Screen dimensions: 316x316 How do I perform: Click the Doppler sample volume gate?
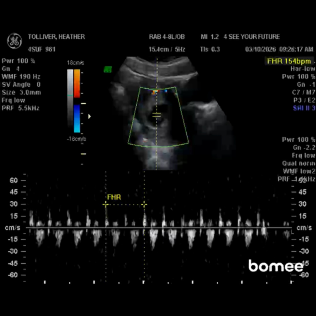coord(157,115)
